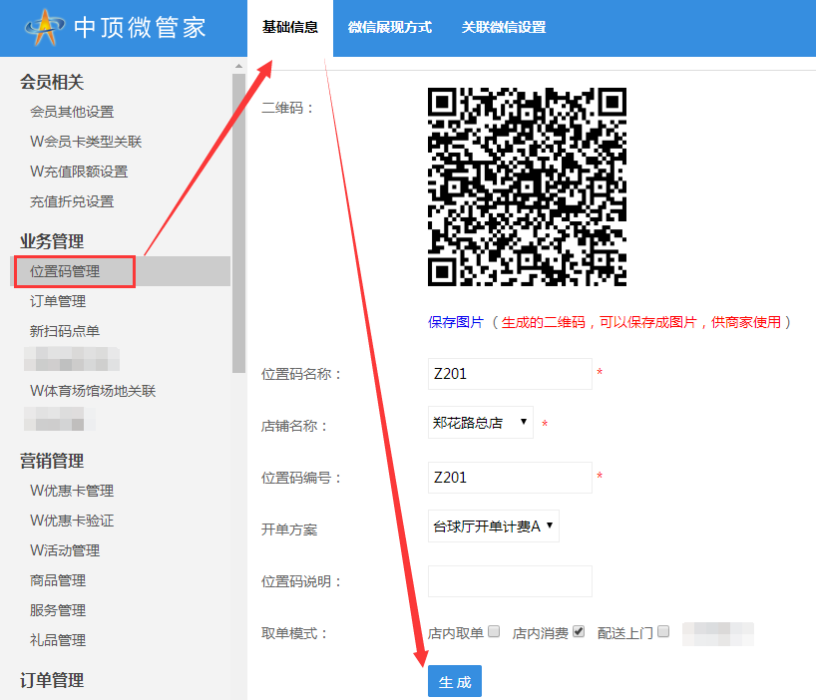This screenshot has height=700, width=816.
Task: Focus the 位置码说明 input field
Action: pos(510,581)
